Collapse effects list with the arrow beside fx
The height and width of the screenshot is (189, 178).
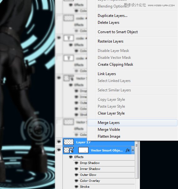(x=133, y=150)
